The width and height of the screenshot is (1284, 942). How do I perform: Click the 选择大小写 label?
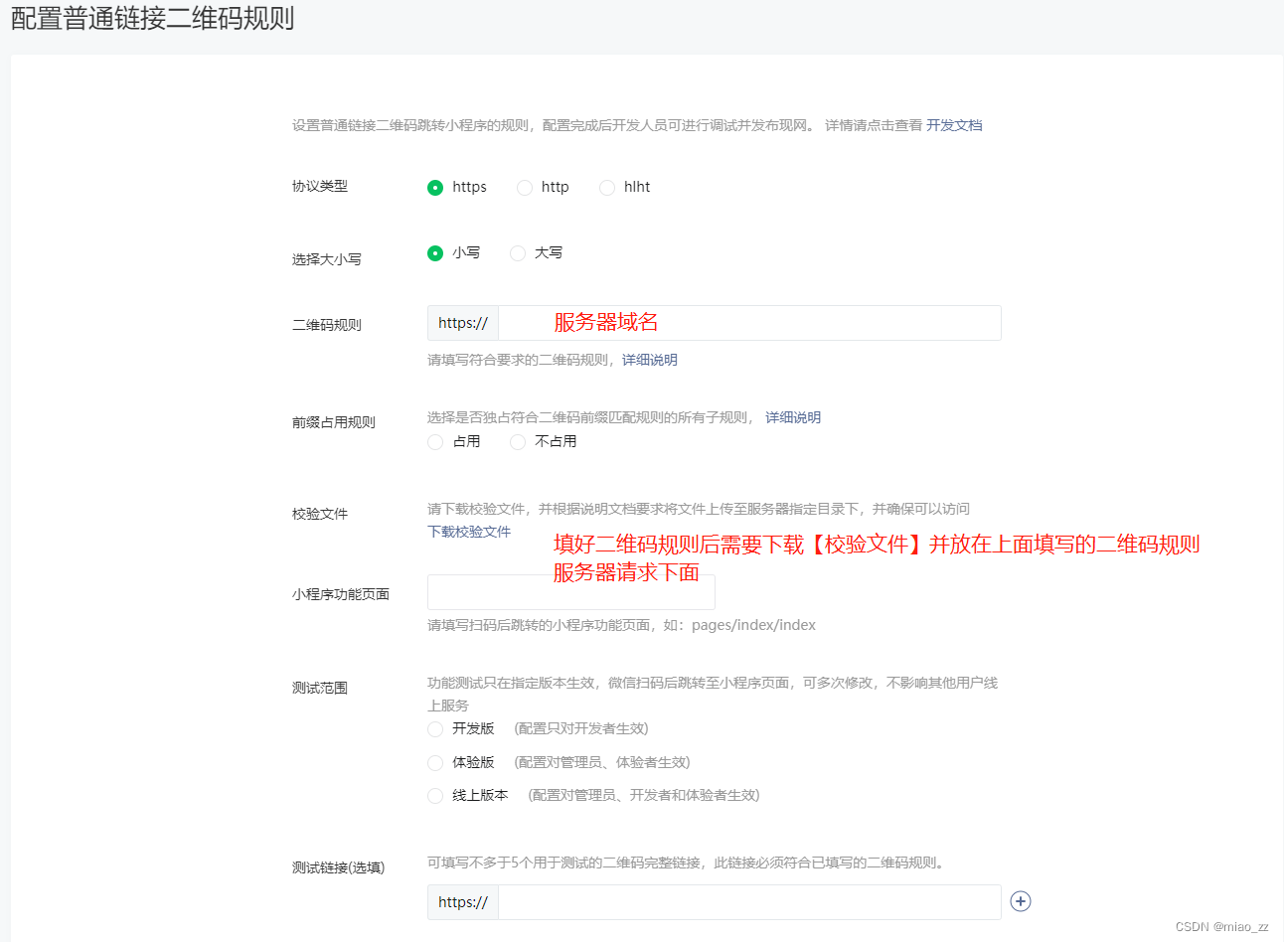tap(327, 259)
